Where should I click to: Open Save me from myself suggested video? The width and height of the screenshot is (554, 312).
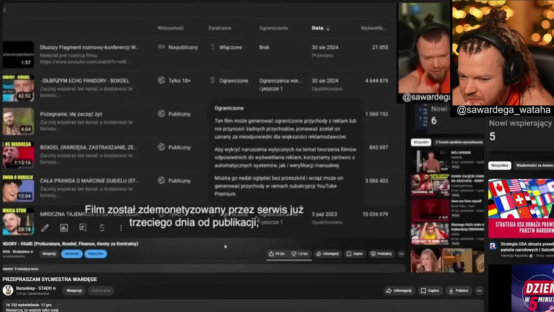(x=429, y=209)
